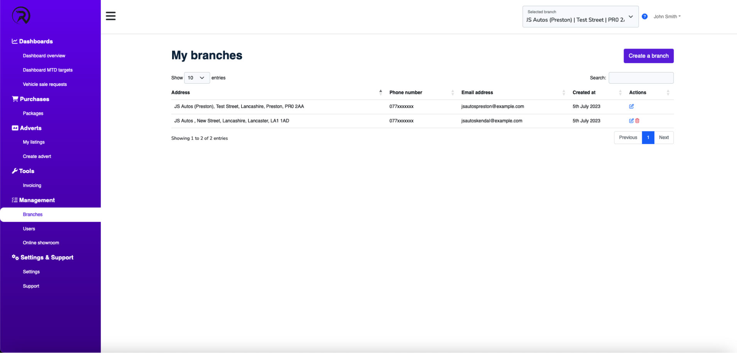Open the Branches page in Management
The image size is (737, 353).
click(x=32, y=214)
